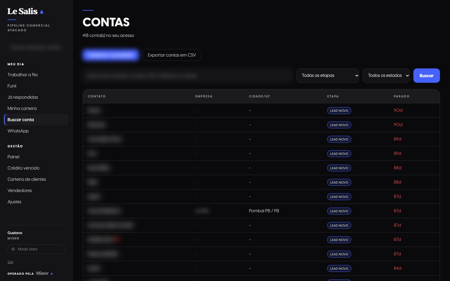
Task: Click the Gustavo user name
Action: [15, 233]
